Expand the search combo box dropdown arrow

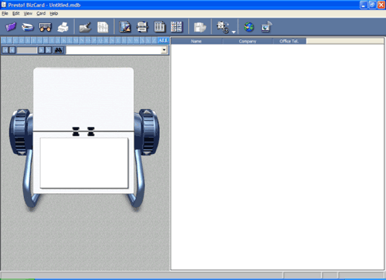coord(164,50)
